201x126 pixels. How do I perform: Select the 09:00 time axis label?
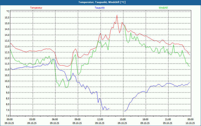pyautogui.click(x=78, y=119)
